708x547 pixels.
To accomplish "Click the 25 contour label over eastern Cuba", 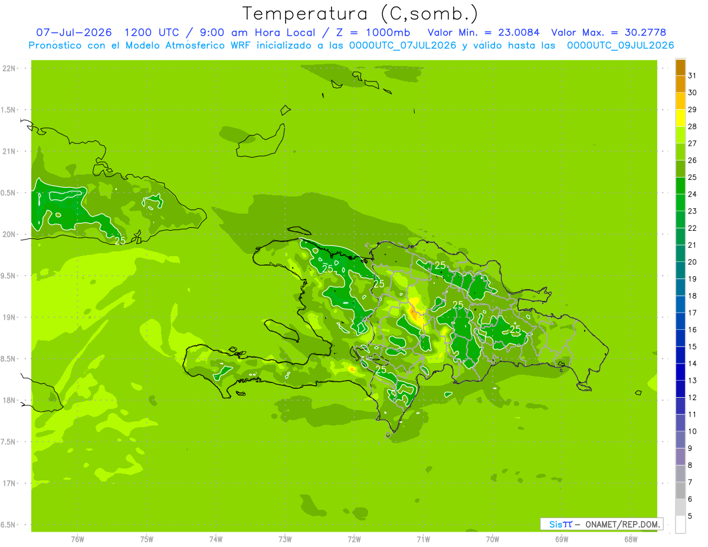I will click(120, 240).
